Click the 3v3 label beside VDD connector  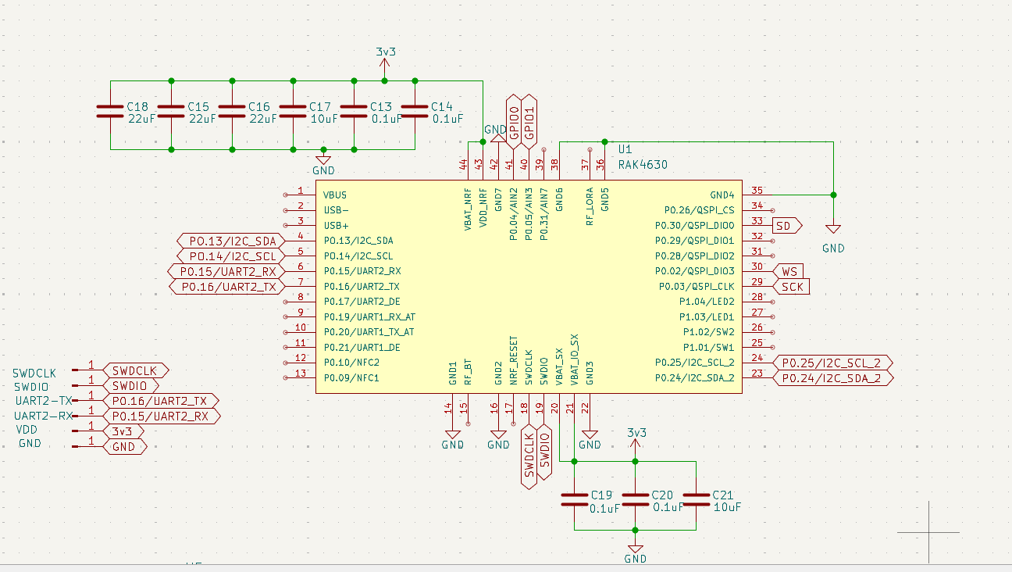(124, 431)
